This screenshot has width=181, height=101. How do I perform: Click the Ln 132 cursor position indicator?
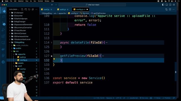99,98
